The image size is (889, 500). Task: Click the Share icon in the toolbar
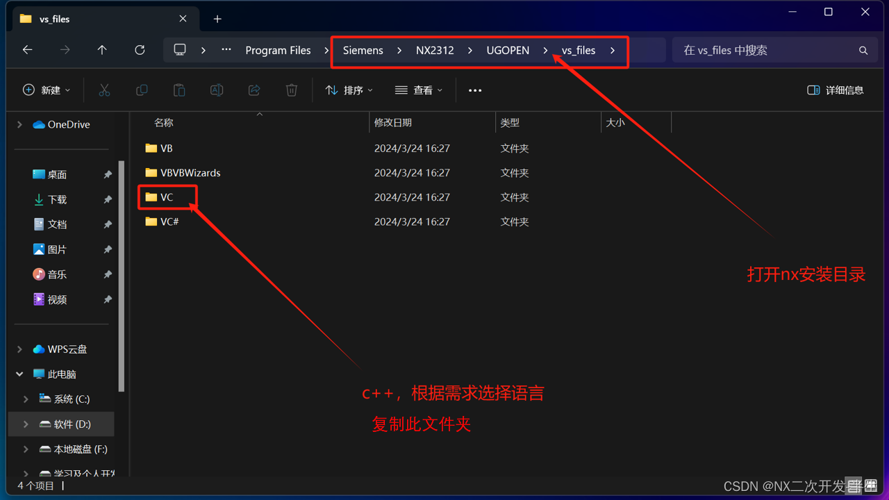point(254,90)
